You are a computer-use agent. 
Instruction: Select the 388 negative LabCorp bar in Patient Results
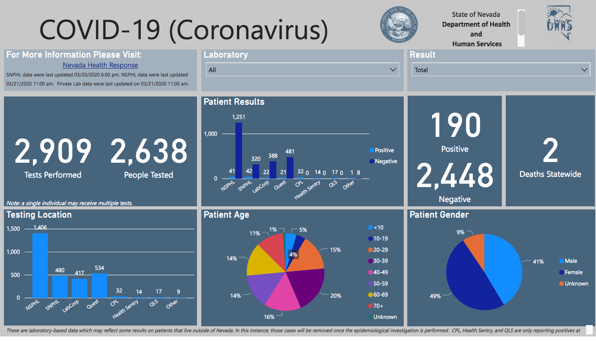(x=273, y=170)
